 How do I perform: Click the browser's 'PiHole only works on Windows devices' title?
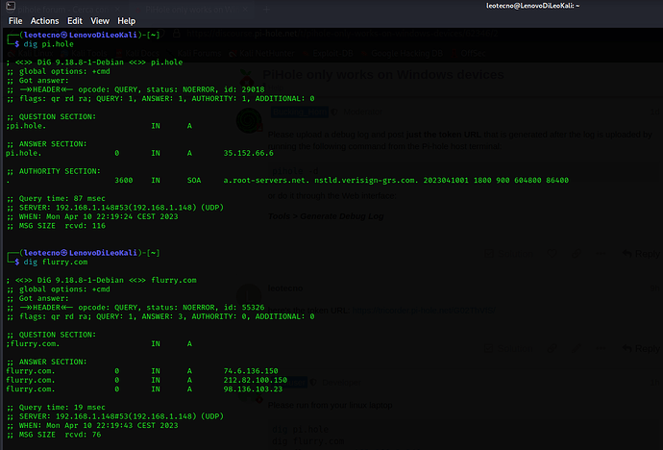pyautogui.click(x=383, y=74)
